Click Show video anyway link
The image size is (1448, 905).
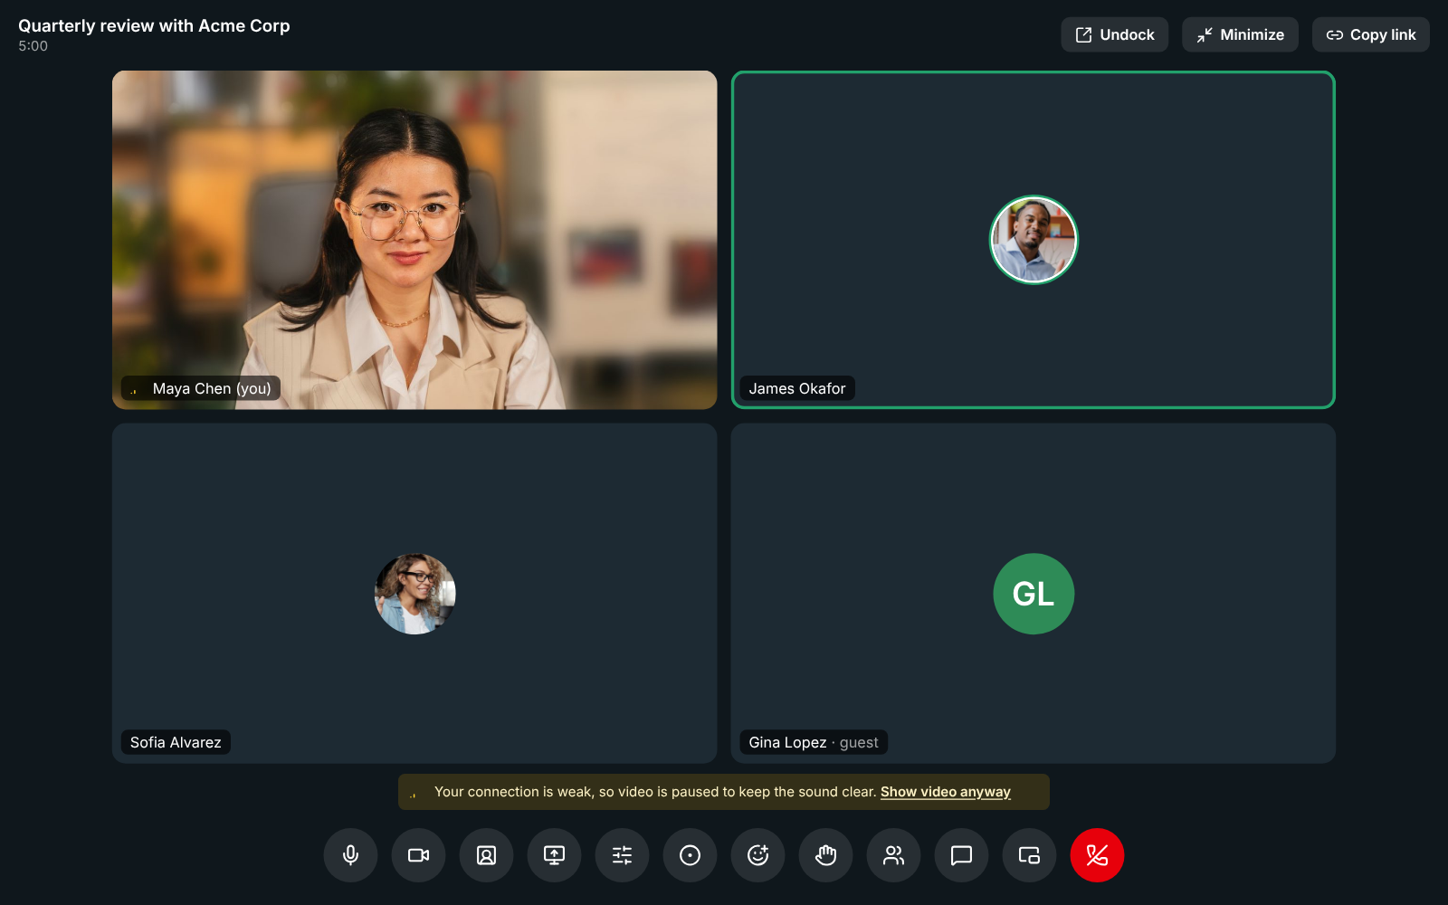tap(946, 792)
